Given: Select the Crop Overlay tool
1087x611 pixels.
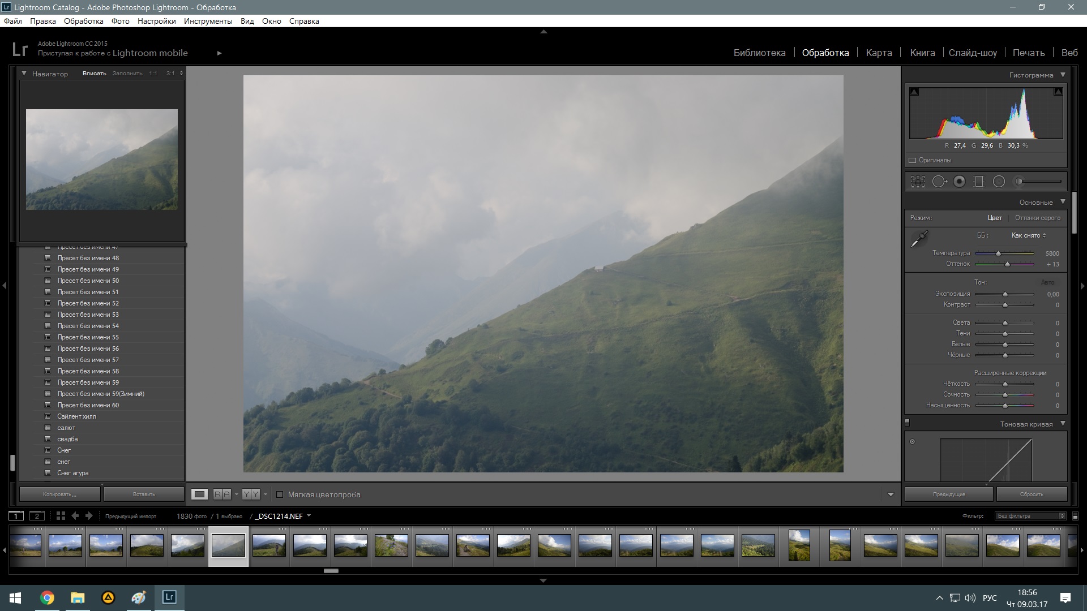Looking at the screenshot, I should coord(918,182).
